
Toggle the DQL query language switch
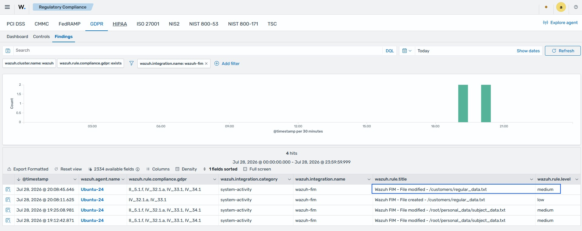click(390, 51)
